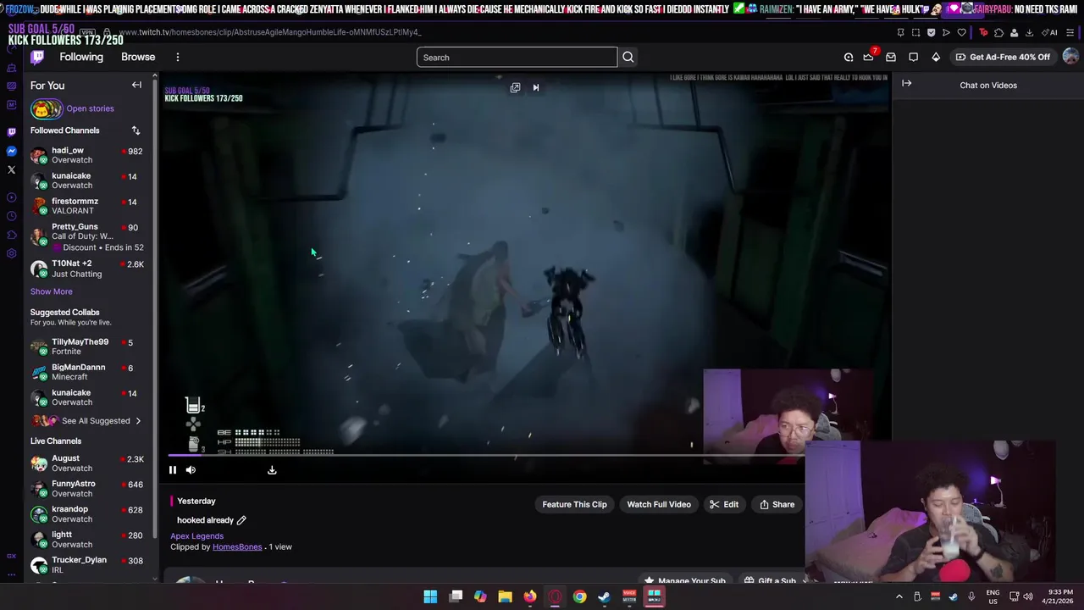Image resolution: width=1084 pixels, height=610 pixels.
Task: Open X in the browser sidebar
Action: click(x=11, y=169)
